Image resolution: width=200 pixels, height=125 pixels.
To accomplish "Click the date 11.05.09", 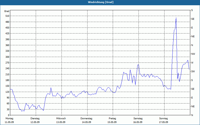I will [9, 122].
